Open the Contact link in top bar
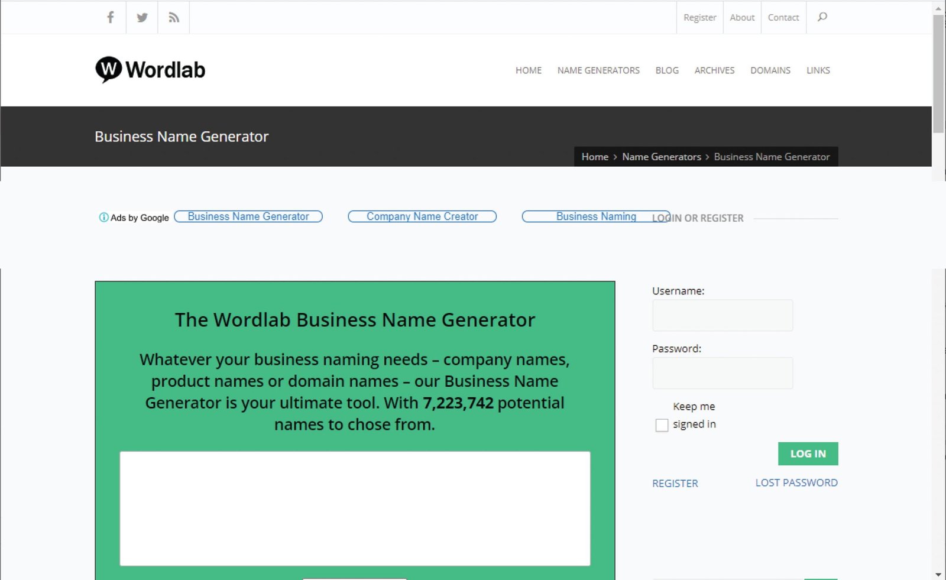Image resolution: width=946 pixels, height=580 pixels. 783,18
